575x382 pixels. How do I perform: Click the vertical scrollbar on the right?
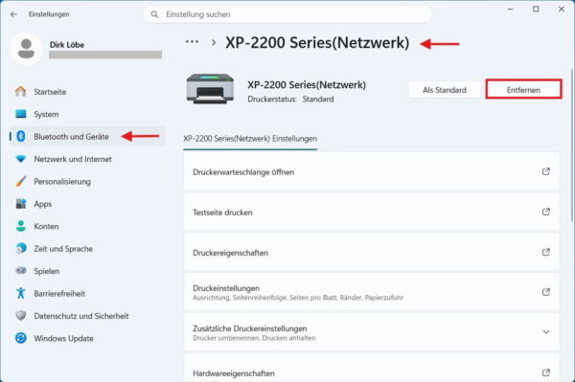(x=571, y=145)
